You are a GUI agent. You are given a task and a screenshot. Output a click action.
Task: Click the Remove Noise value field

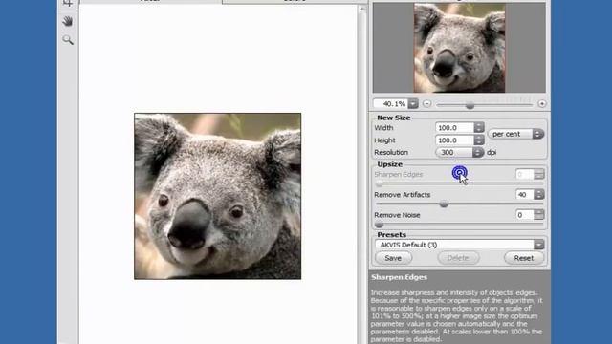525,214
